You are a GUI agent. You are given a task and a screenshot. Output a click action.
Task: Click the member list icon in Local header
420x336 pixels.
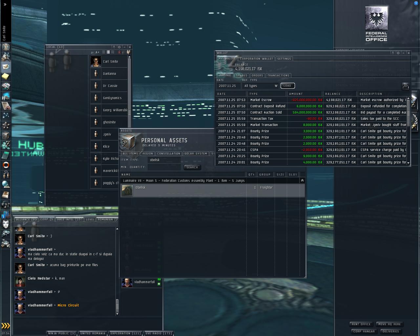[129, 52]
